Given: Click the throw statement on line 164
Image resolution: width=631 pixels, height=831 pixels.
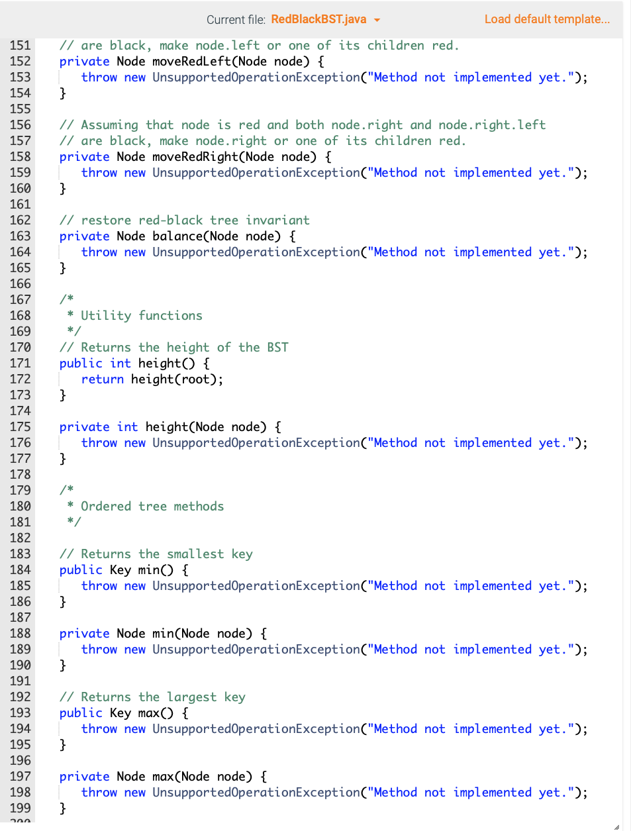Looking at the screenshot, I should [x=334, y=252].
